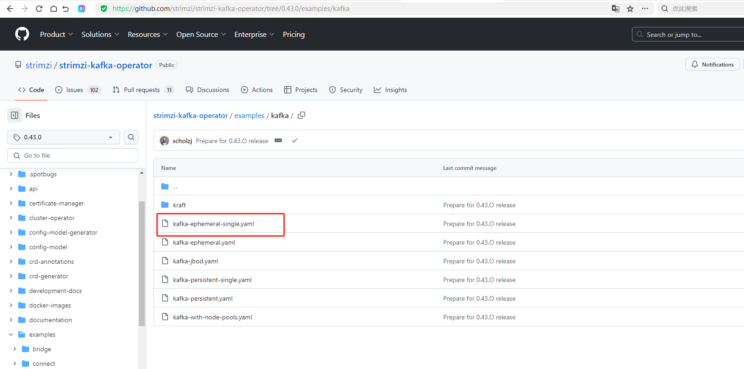
Task: Open Product menu dropdown
Action: tap(56, 35)
